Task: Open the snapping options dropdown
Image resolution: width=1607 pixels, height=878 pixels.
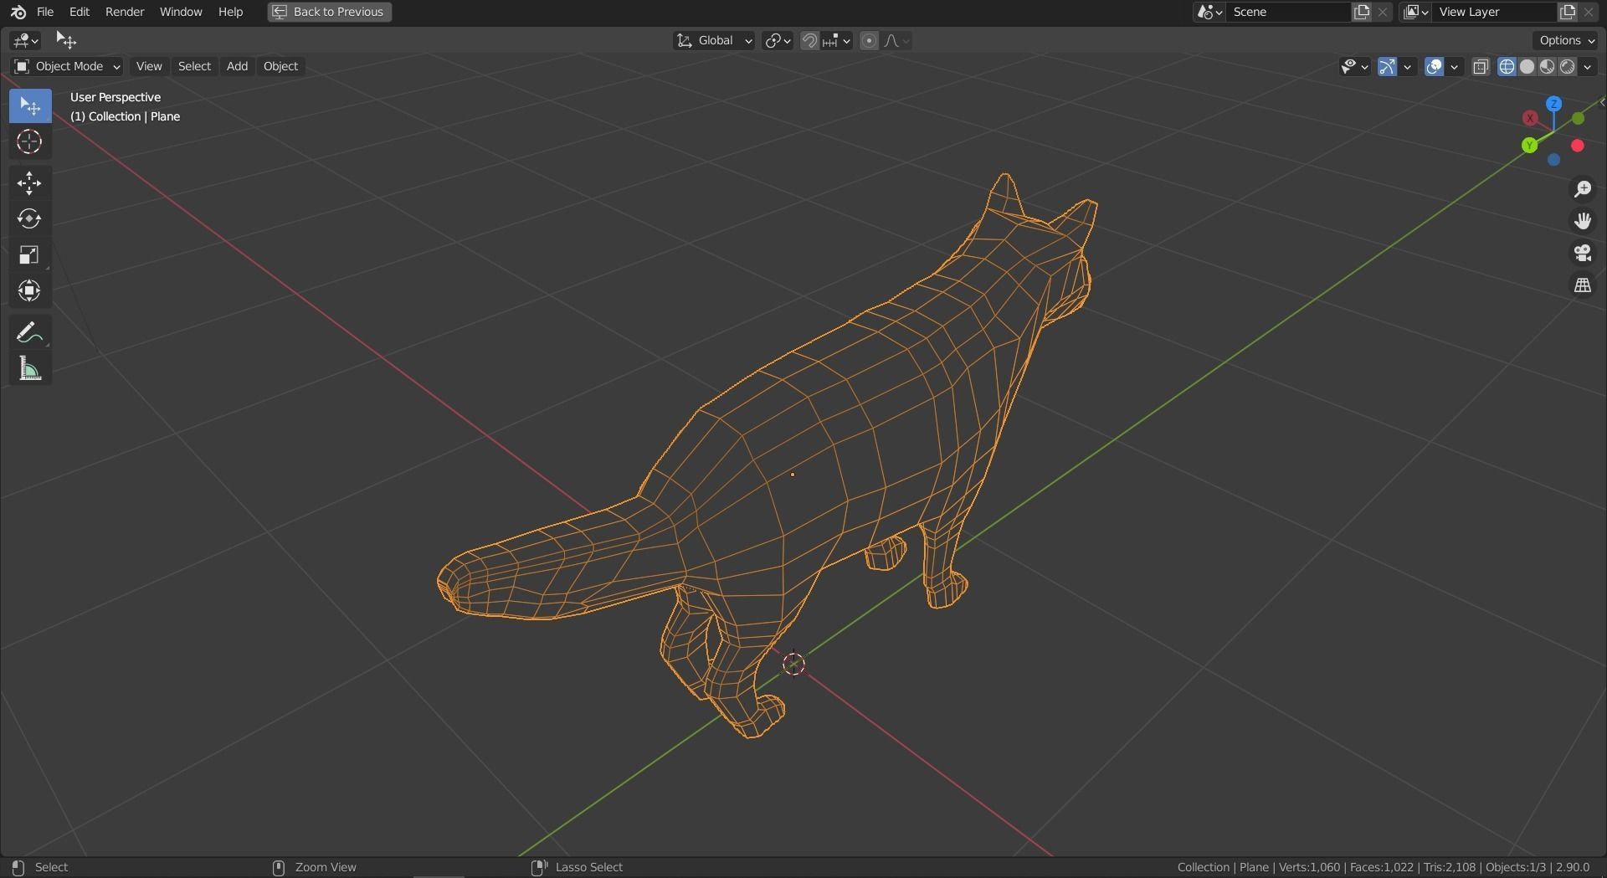Action: (837, 41)
